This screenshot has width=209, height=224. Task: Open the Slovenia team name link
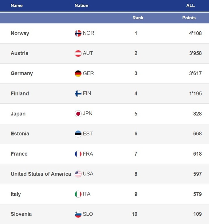click(21, 214)
